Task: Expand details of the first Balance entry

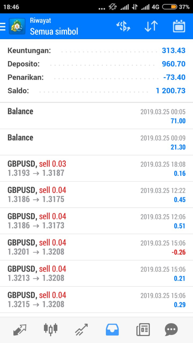Action: 96,116
